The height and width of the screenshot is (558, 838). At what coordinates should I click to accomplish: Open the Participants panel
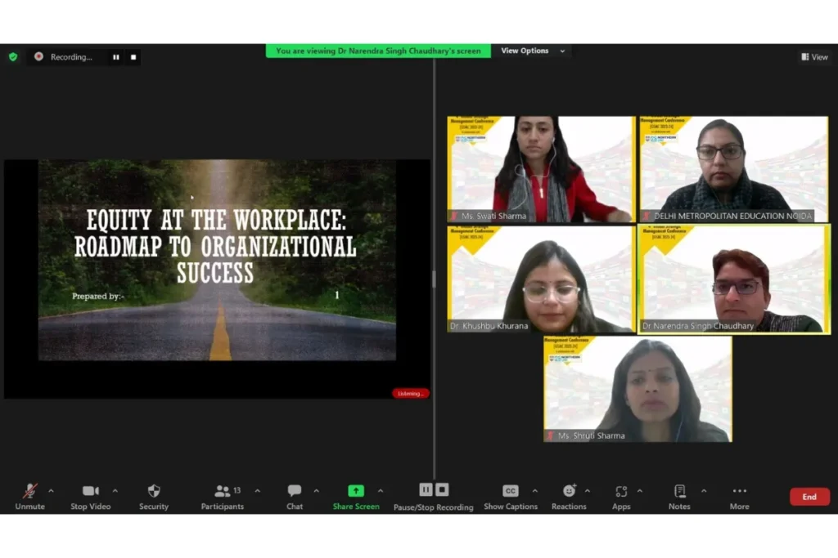click(223, 497)
